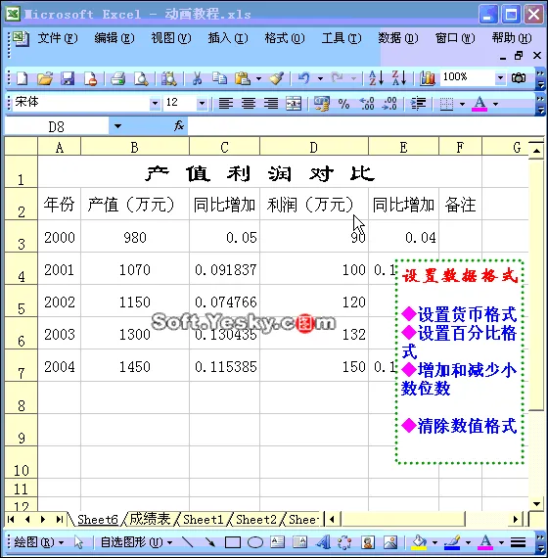
Task: Select column D header
Action: [x=314, y=147]
